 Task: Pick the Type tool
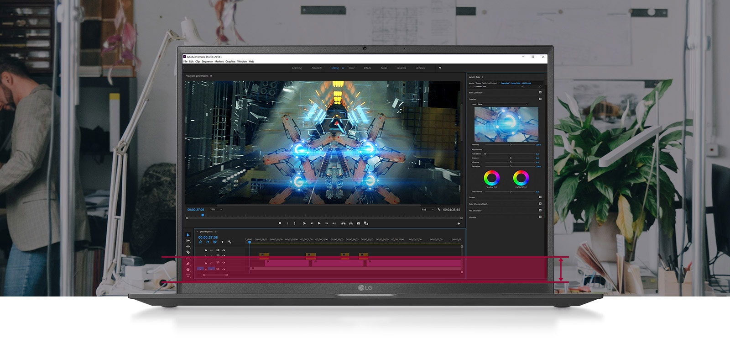(x=188, y=275)
